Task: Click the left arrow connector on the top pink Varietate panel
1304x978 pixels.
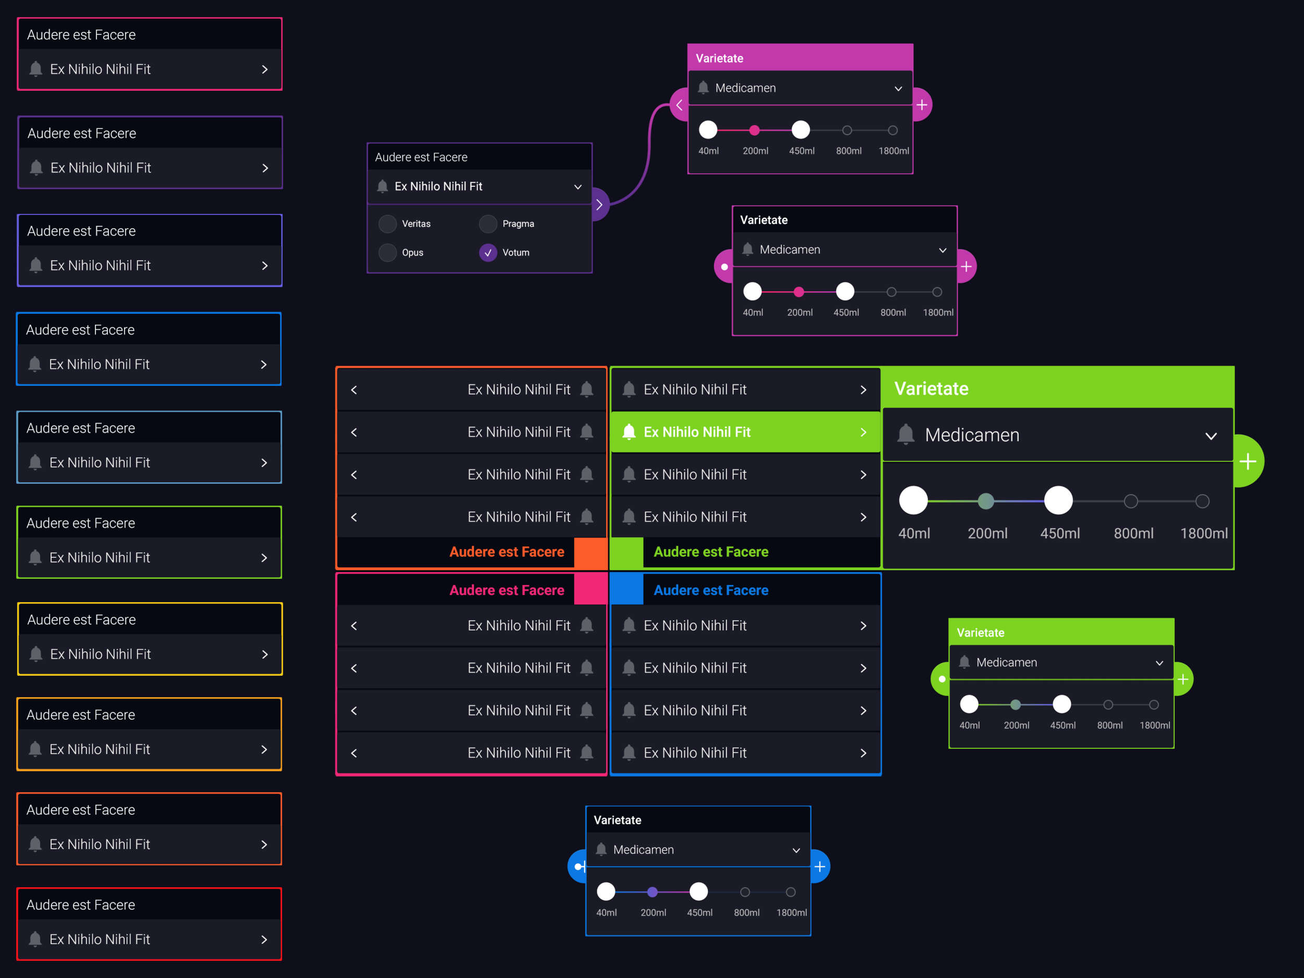Action: pos(679,104)
